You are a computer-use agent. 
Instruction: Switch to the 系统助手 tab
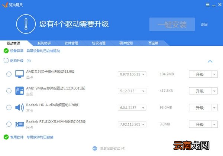44,43
